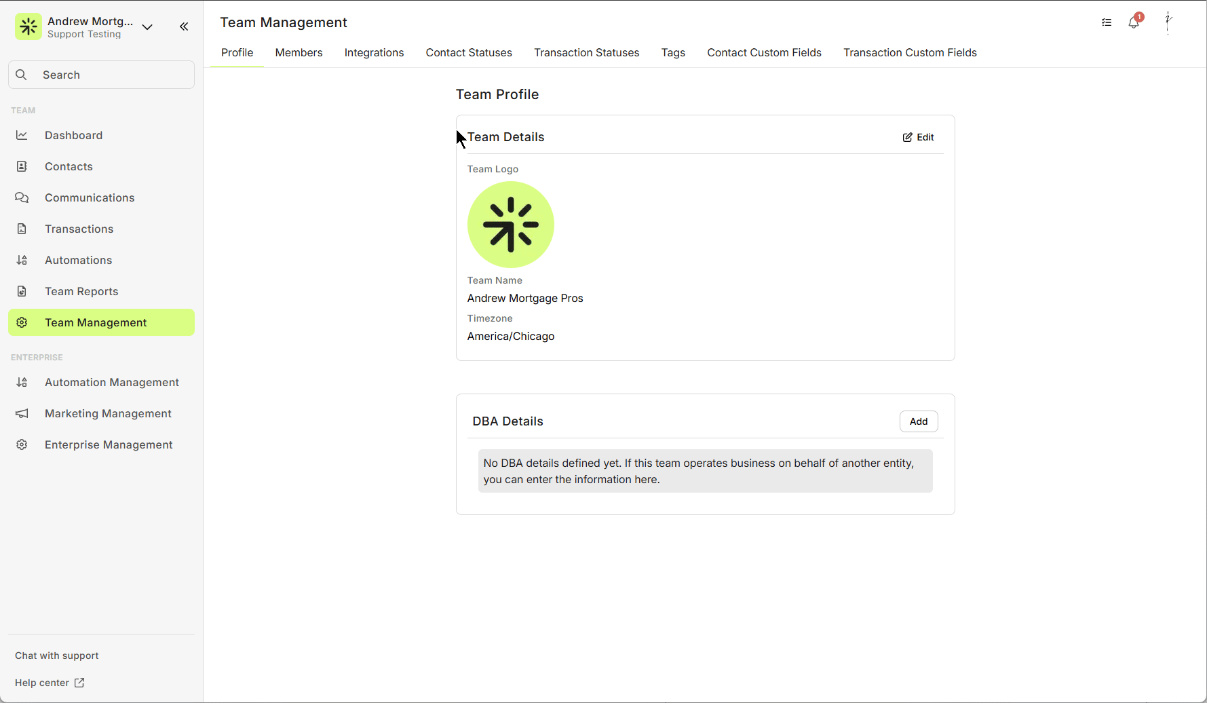Click the team logo image
The image size is (1207, 703).
pos(510,225)
